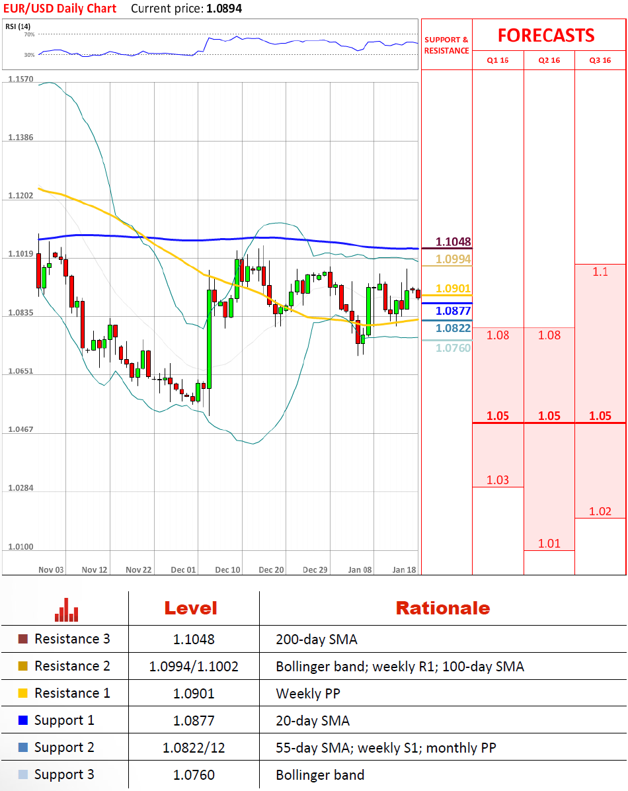628x791 pixels.
Task: Click the Dec 10 date axis label
Action: [x=227, y=569]
